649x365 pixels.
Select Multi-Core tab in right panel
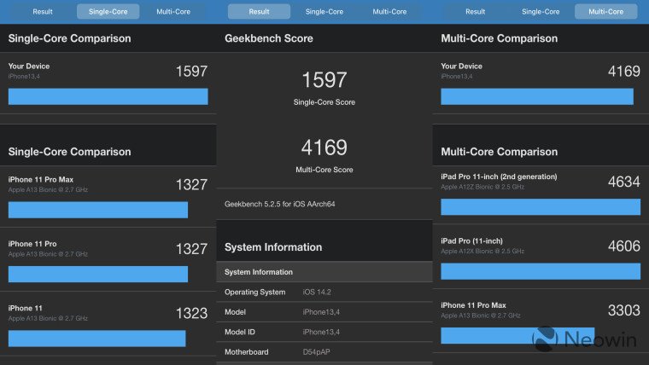click(x=606, y=12)
